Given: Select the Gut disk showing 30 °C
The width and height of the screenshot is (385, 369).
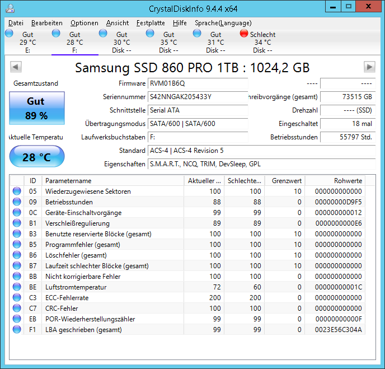Looking at the screenshot, I should tap(122, 42).
